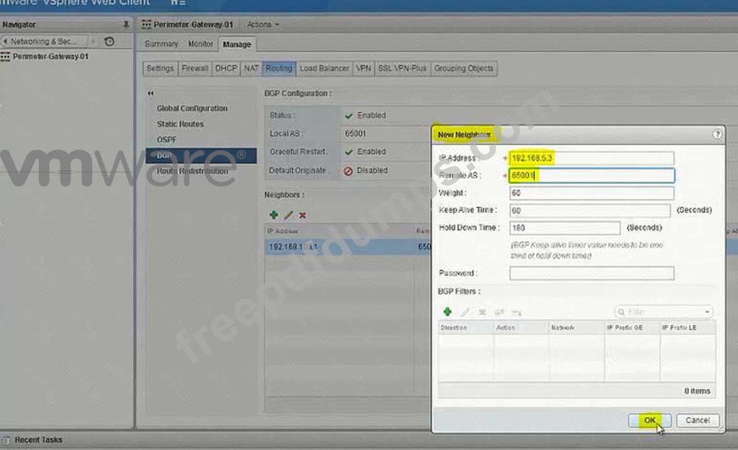Add a BGP neighbor with green plus
The image size is (738, 450).
click(274, 215)
